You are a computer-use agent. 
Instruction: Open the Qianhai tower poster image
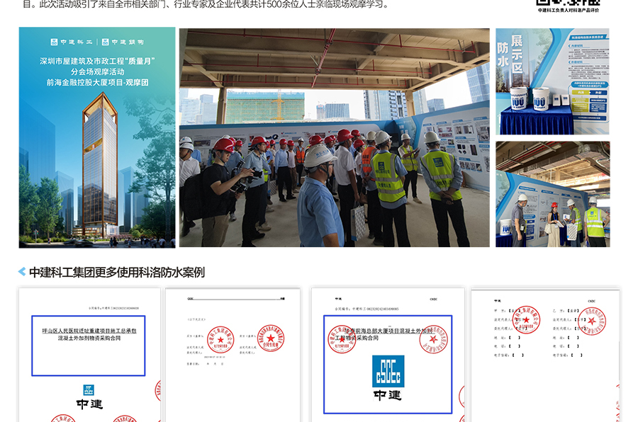point(97,137)
